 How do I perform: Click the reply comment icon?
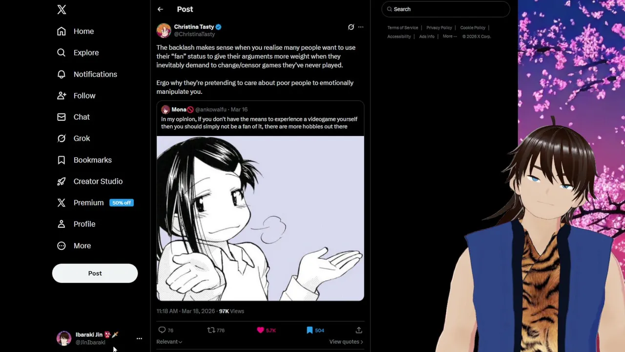click(162, 330)
